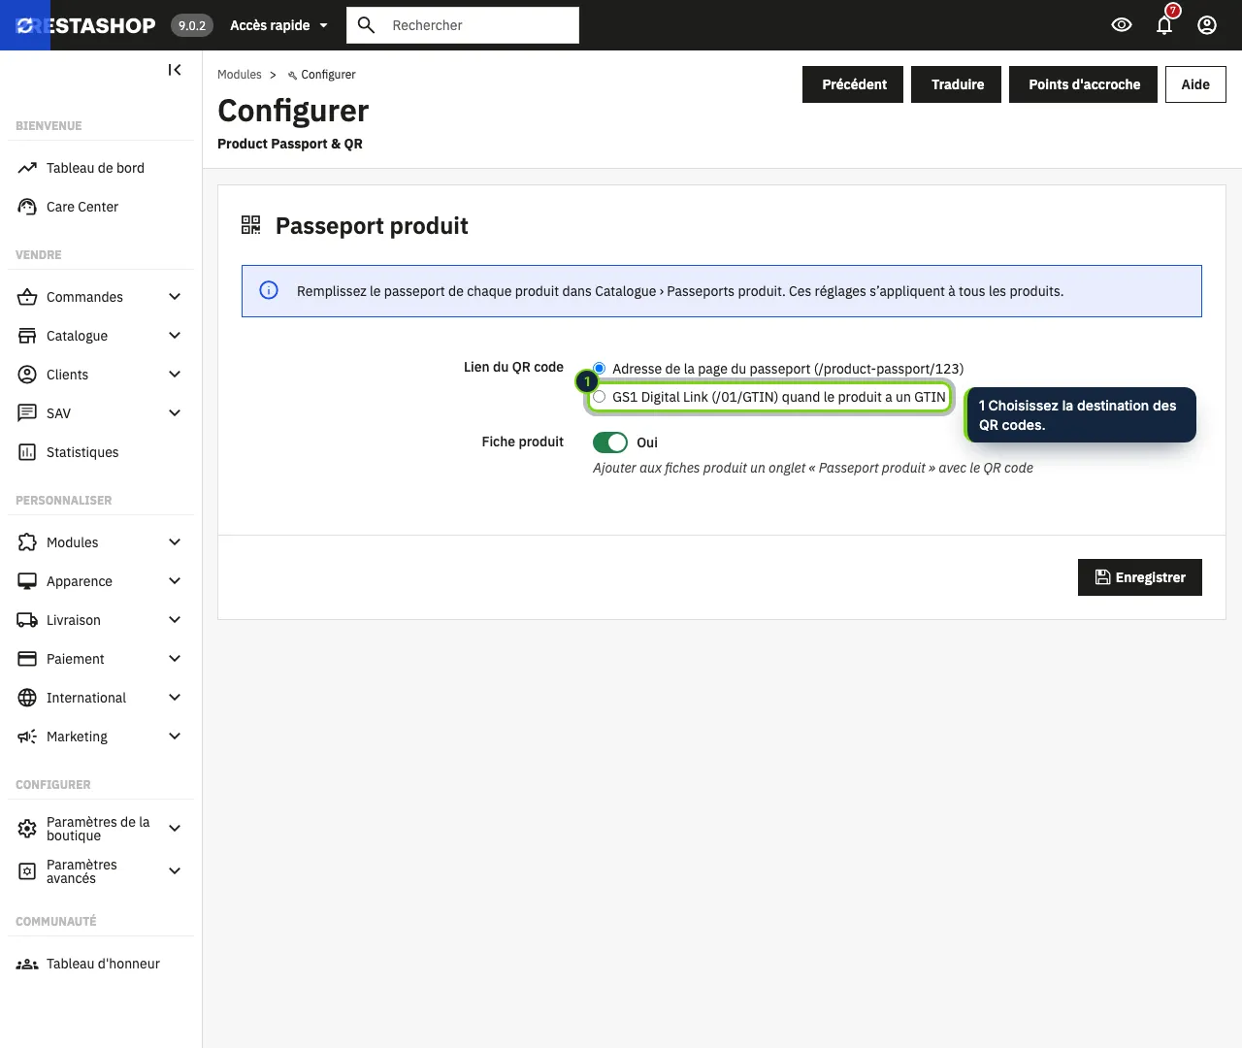Click the International globe icon
The width and height of the screenshot is (1242, 1048).
27,698
